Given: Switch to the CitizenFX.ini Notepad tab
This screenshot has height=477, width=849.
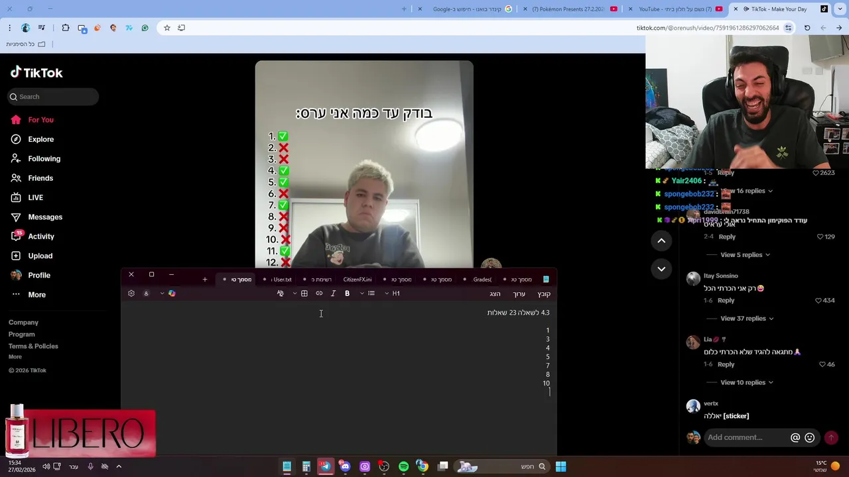Looking at the screenshot, I should (358, 280).
